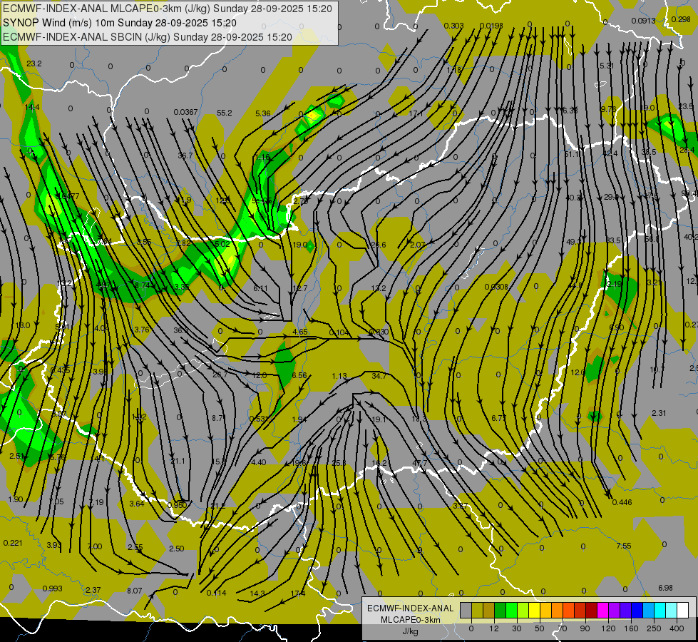Click the MLCAPE0-3km header line
The height and width of the screenshot is (642, 698).
click(x=168, y=9)
